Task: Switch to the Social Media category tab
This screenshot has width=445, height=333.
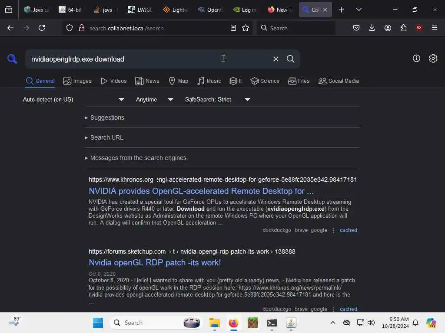Action: pyautogui.click(x=339, y=81)
